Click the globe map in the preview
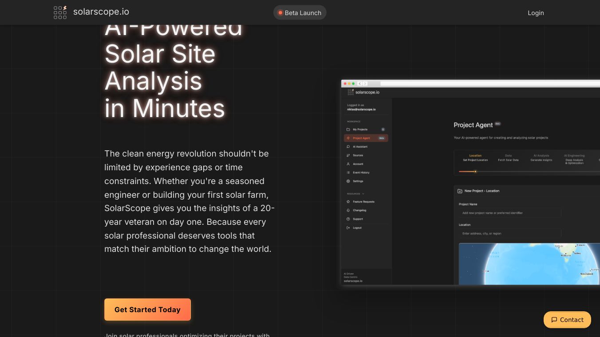The width and height of the screenshot is (600, 337). tap(529, 264)
